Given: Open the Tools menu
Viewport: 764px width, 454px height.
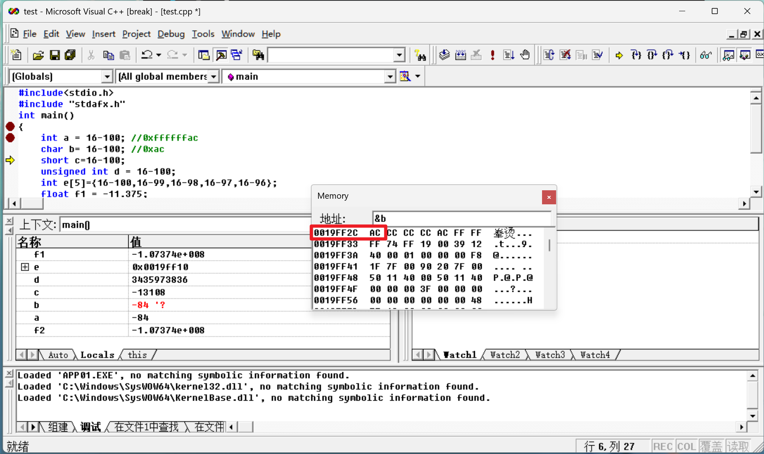Looking at the screenshot, I should 203,34.
